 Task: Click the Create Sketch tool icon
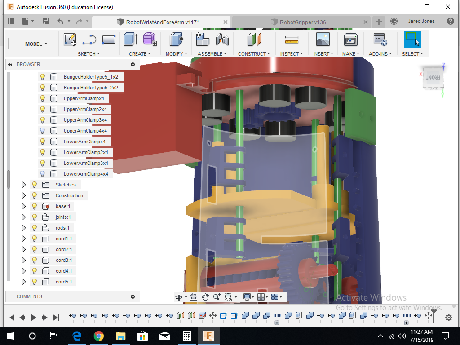click(x=70, y=40)
